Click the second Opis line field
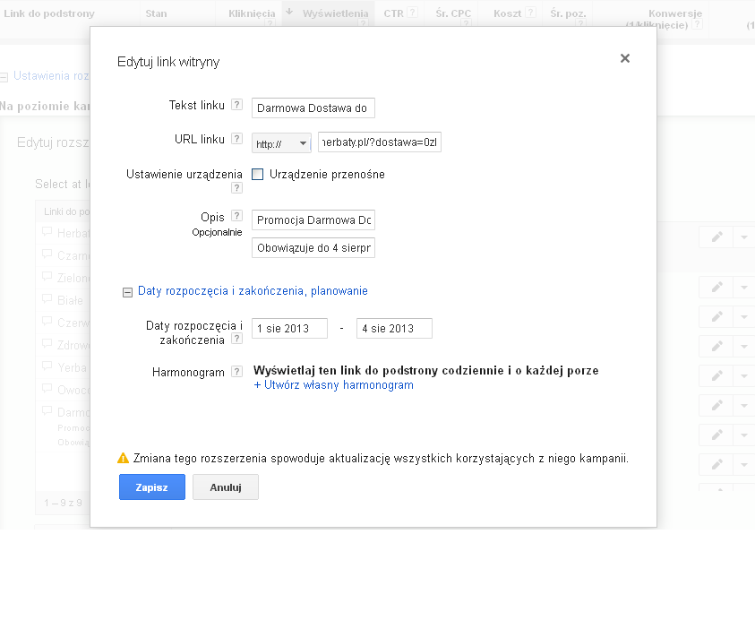 click(313, 248)
